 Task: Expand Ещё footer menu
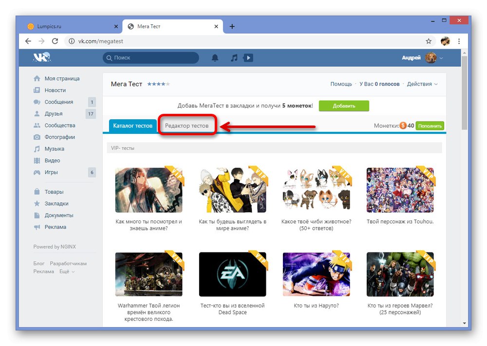[67, 272]
